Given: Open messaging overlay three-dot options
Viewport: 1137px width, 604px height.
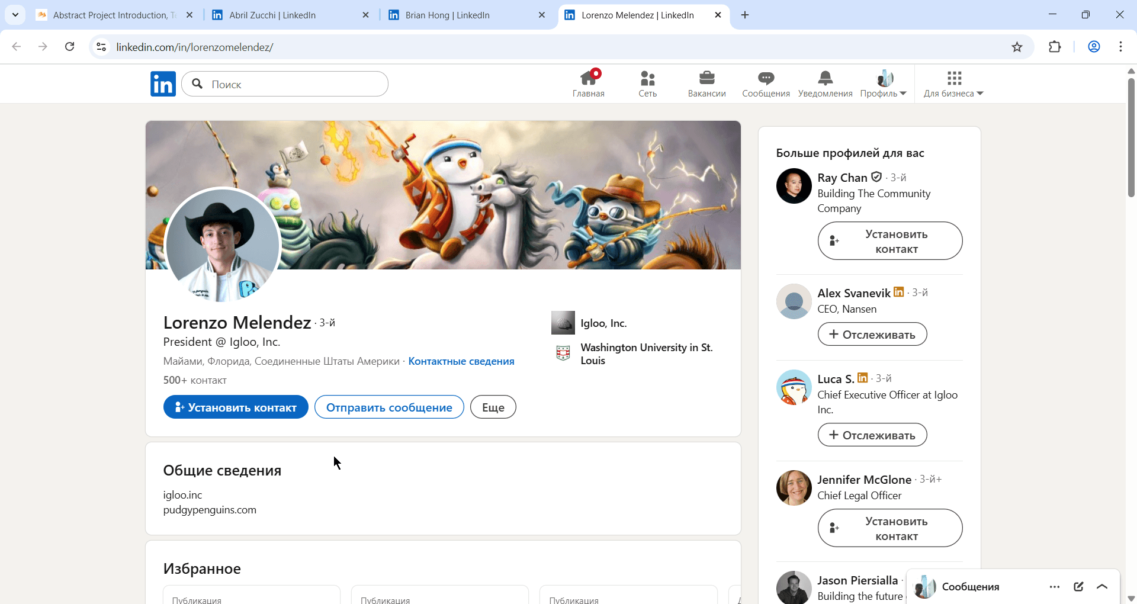Looking at the screenshot, I should click(1055, 587).
